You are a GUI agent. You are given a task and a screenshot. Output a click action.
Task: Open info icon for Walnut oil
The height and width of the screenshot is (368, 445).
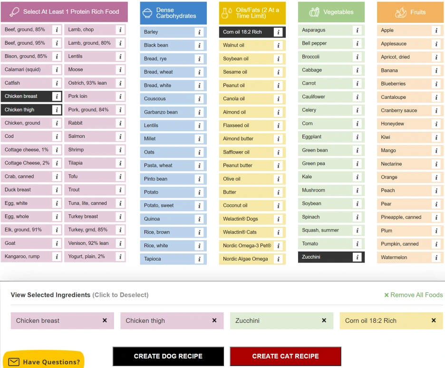point(278,45)
